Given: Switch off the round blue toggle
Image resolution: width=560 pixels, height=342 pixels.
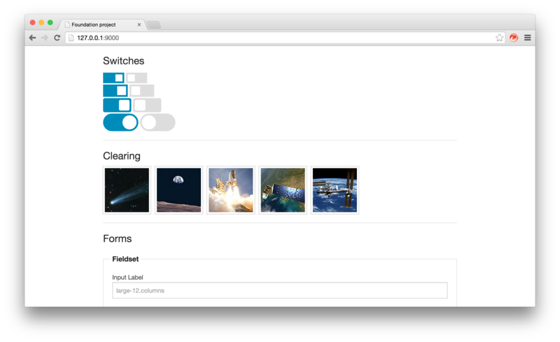Looking at the screenshot, I should coord(120,122).
